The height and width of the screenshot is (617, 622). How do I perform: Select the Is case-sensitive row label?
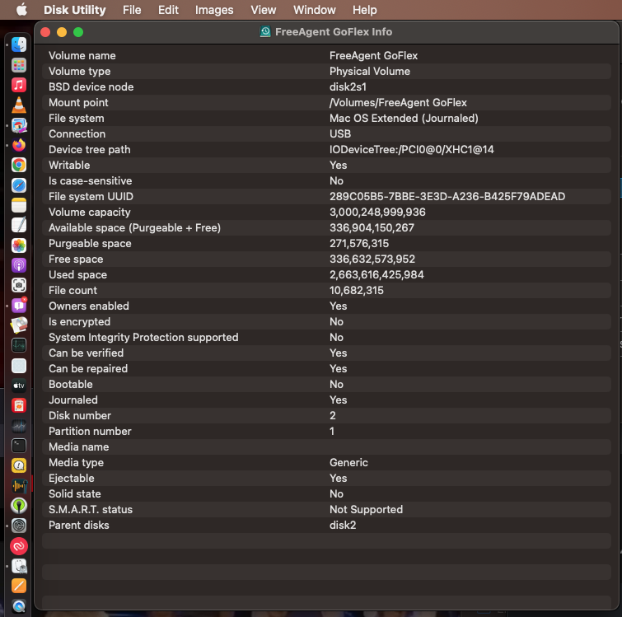tap(90, 181)
